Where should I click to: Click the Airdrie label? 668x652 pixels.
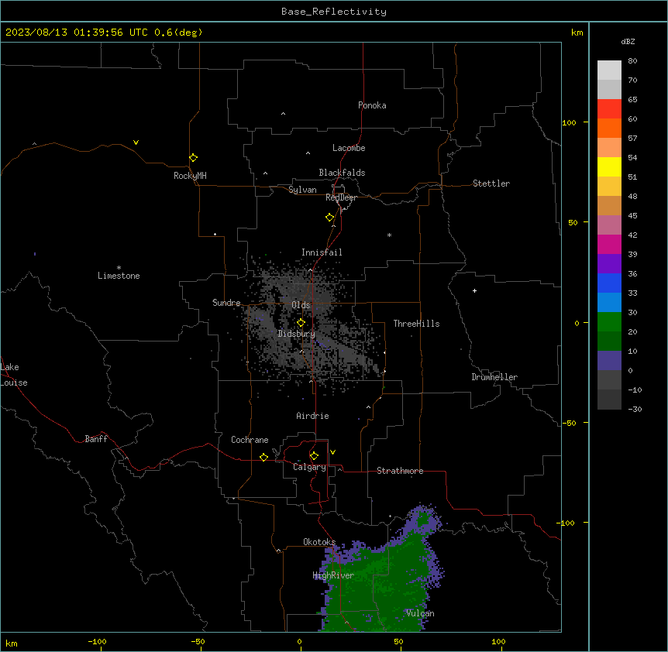313,416
